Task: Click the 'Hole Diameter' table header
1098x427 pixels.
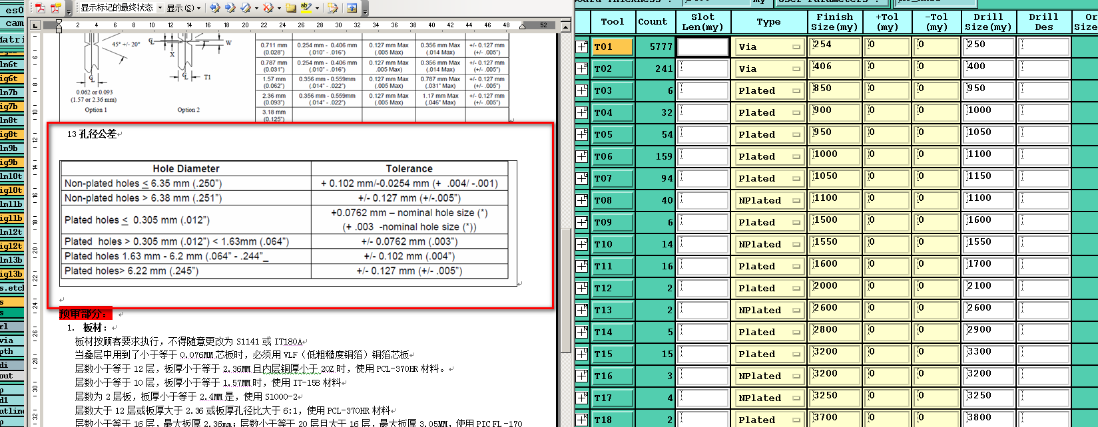Action: click(186, 169)
